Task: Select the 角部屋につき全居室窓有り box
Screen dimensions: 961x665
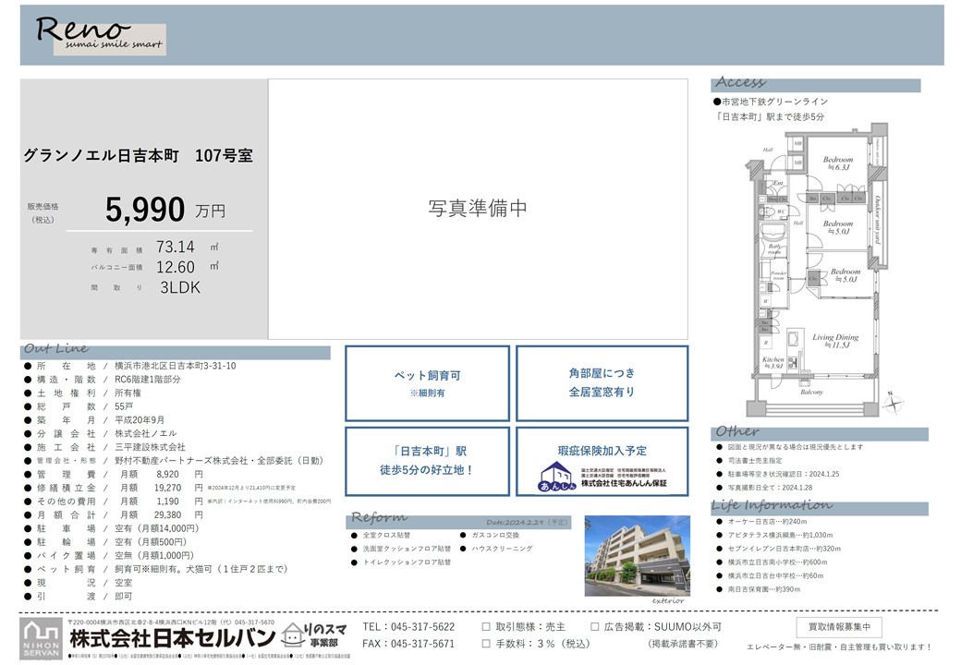Action: 602,382
